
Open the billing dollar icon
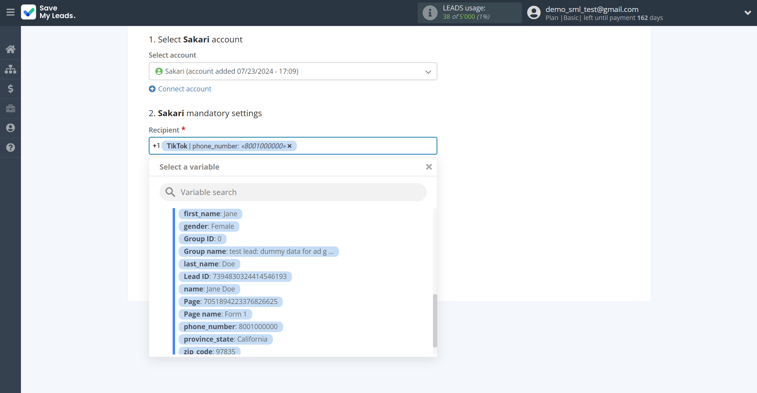click(x=10, y=89)
